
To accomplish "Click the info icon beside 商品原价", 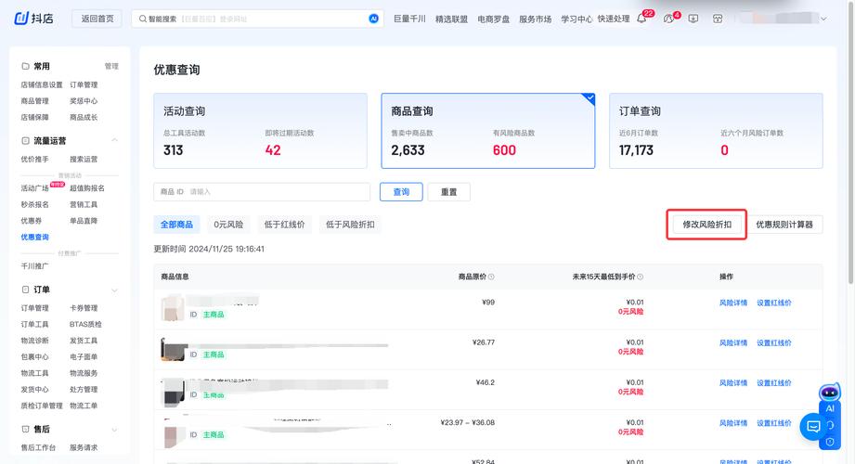I will point(491,277).
